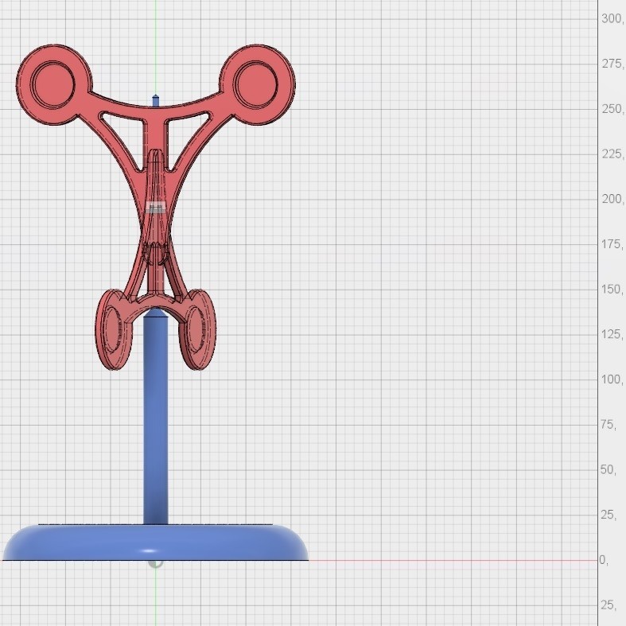626x626 pixels.
Task: Select the lower-left oval pad of red part
Action: (x=114, y=330)
